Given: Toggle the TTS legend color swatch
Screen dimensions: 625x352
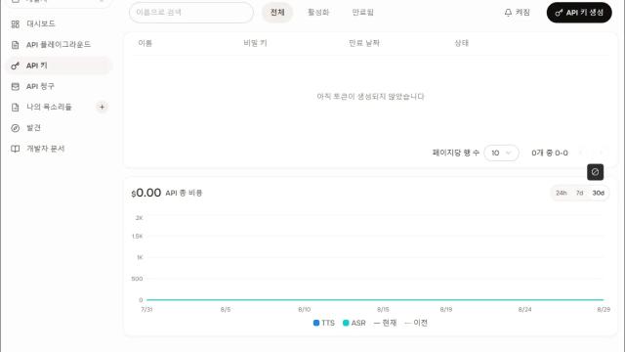Looking at the screenshot, I should tap(316, 323).
